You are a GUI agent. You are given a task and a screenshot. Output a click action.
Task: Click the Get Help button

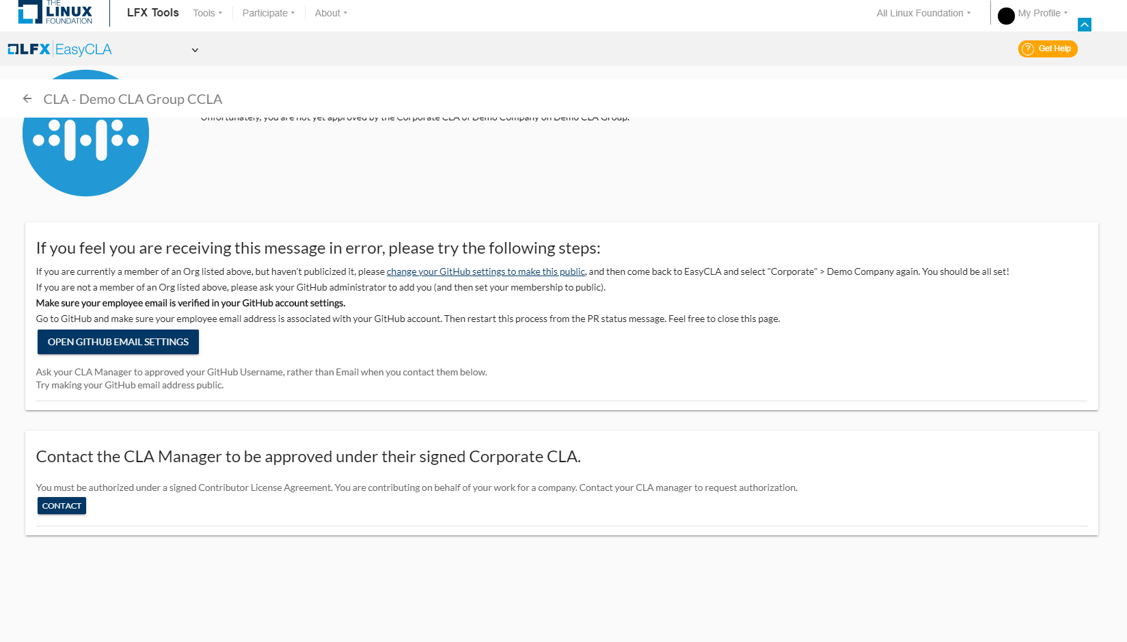tap(1048, 49)
